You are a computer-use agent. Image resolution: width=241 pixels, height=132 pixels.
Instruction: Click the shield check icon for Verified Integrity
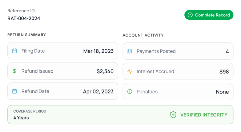pos(173,115)
